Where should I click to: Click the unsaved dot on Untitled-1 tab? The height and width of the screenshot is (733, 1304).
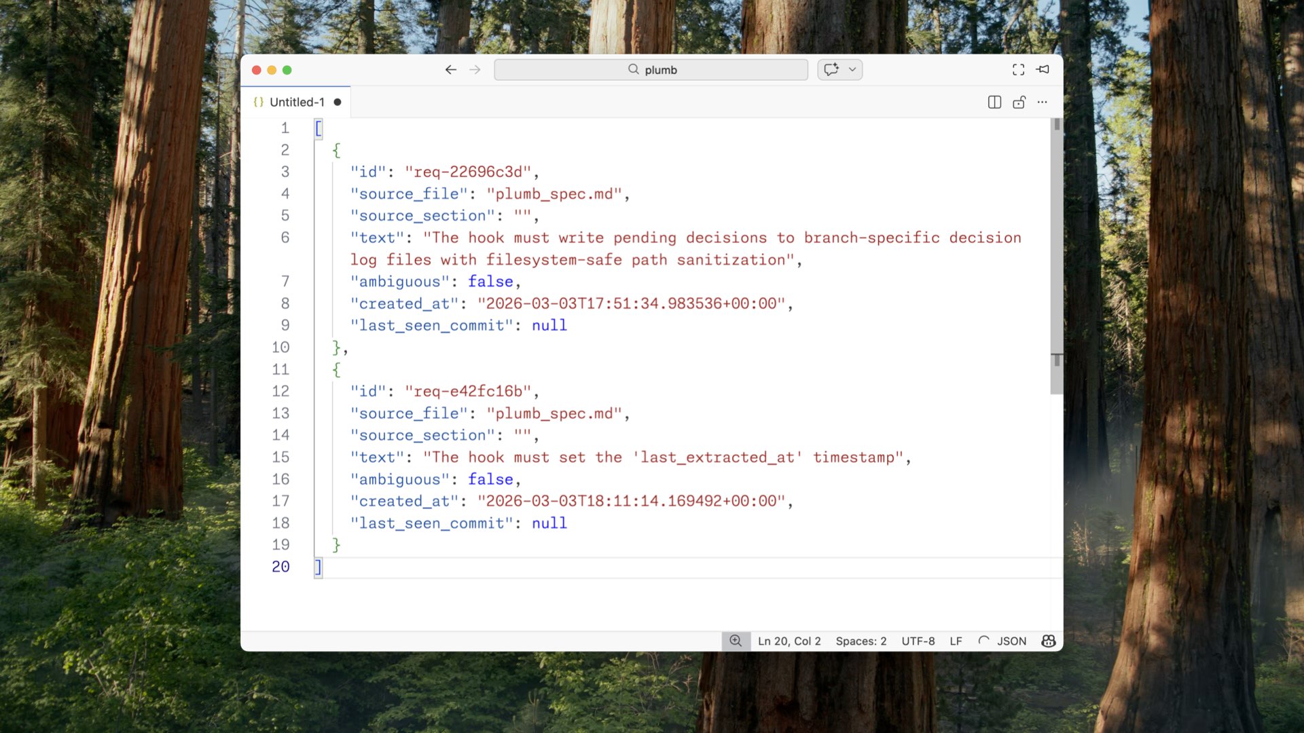[x=338, y=102]
